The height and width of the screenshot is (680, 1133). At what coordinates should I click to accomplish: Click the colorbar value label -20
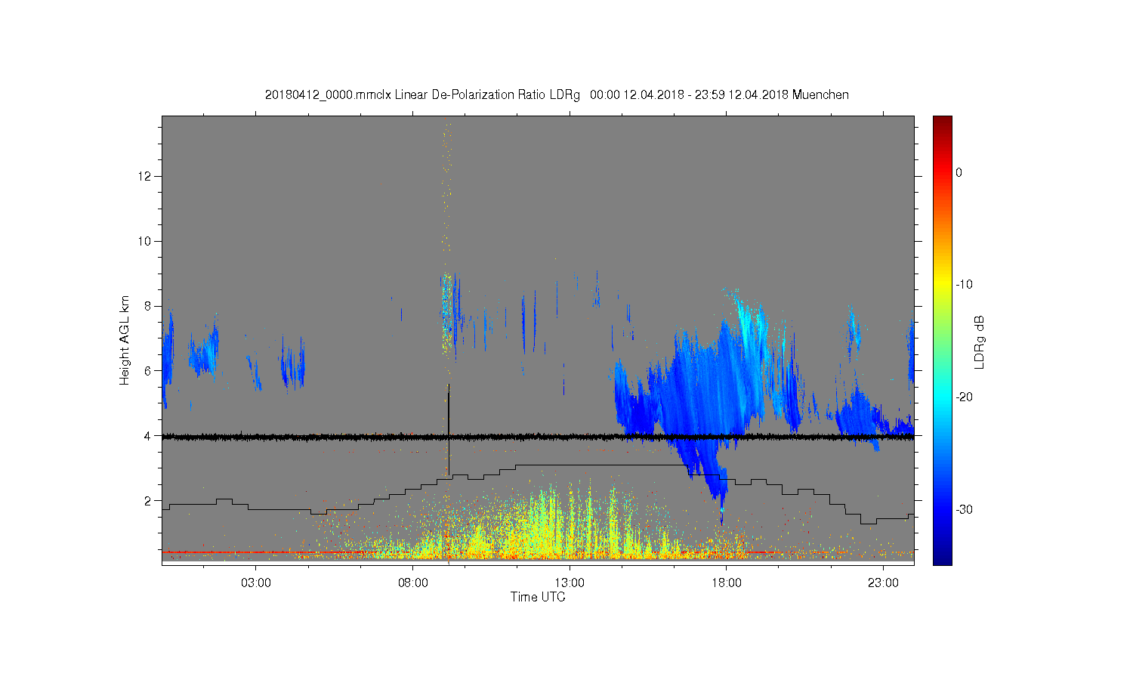coord(964,397)
